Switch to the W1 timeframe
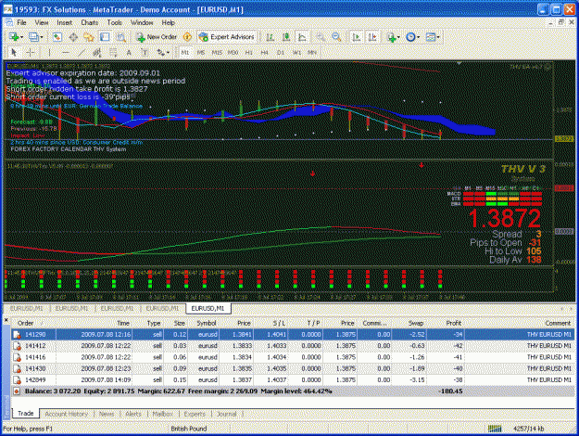The height and width of the screenshot is (436, 579). (296, 53)
